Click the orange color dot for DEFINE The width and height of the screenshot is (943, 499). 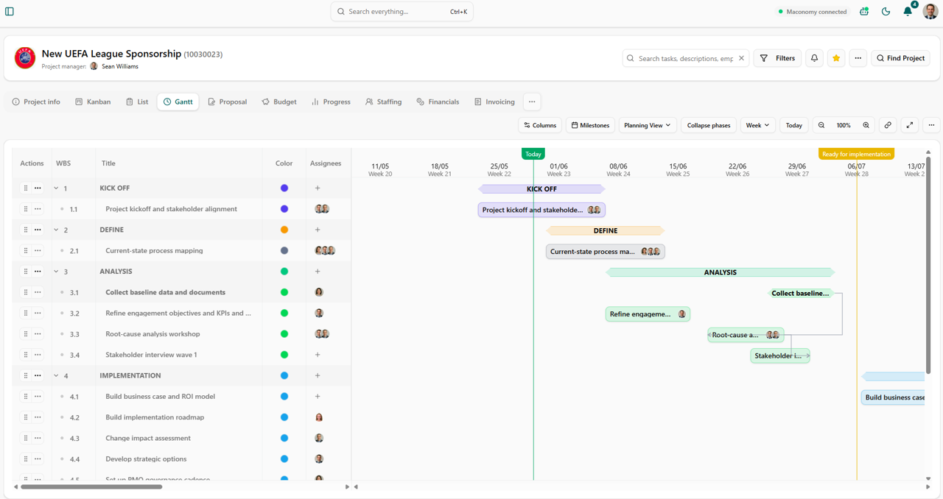tap(284, 230)
